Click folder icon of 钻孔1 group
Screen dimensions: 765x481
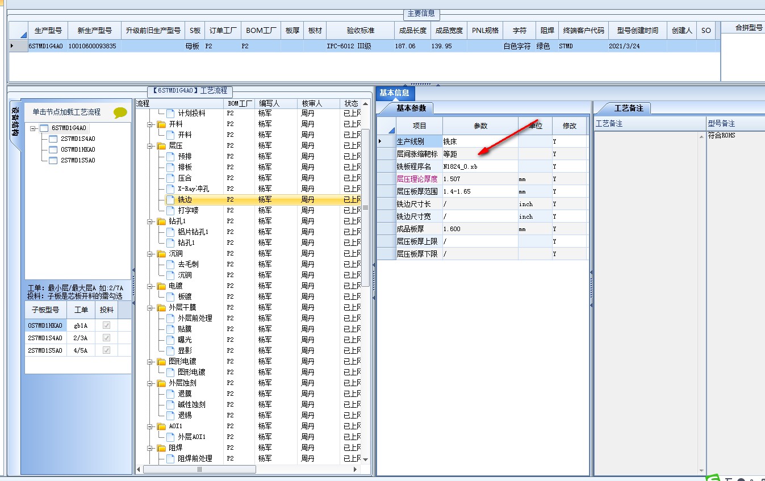tap(161, 221)
